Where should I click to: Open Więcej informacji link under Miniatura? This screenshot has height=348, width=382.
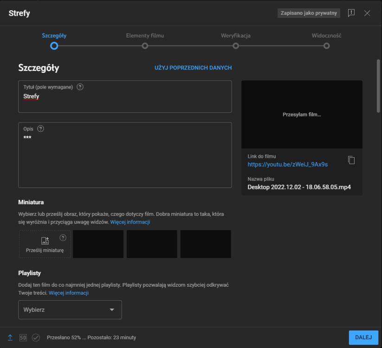[x=130, y=222]
